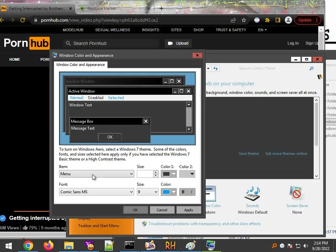
Task: Increase item Size with up spinner arrow
Action: pyautogui.click(x=156, y=172)
